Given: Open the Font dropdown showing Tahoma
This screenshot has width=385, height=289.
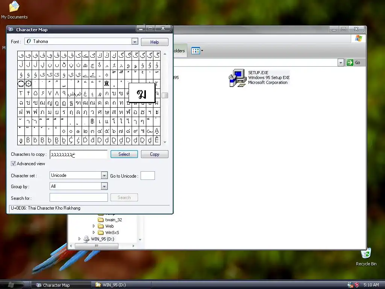Looking at the screenshot, I should 135,41.
